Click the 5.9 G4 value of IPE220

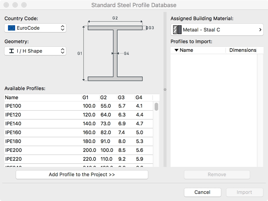click(x=139, y=159)
